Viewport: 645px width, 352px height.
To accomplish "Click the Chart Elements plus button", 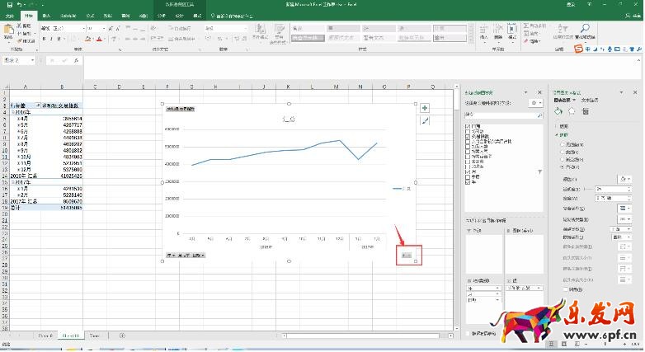I will (425, 108).
